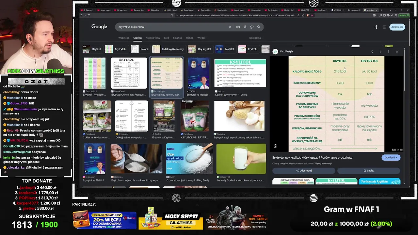
Task: Switch to the Wszystko tab
Action: [124, 38]
